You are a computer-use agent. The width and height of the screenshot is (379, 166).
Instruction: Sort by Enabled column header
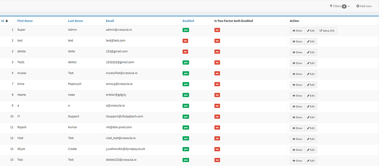pyautogui.click(x=188, y=21)
